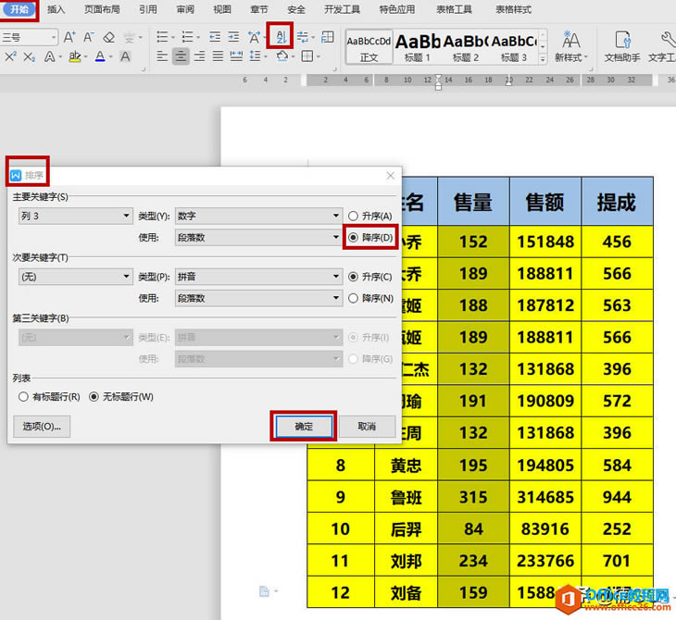Apply character shading A icon
This screenshot has width=676, height=620.
125,56
